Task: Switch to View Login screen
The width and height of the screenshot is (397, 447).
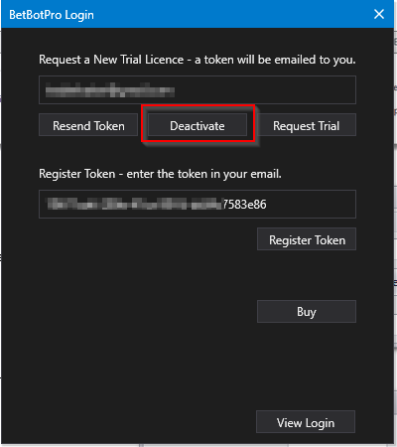Action: tap(306, 422)
